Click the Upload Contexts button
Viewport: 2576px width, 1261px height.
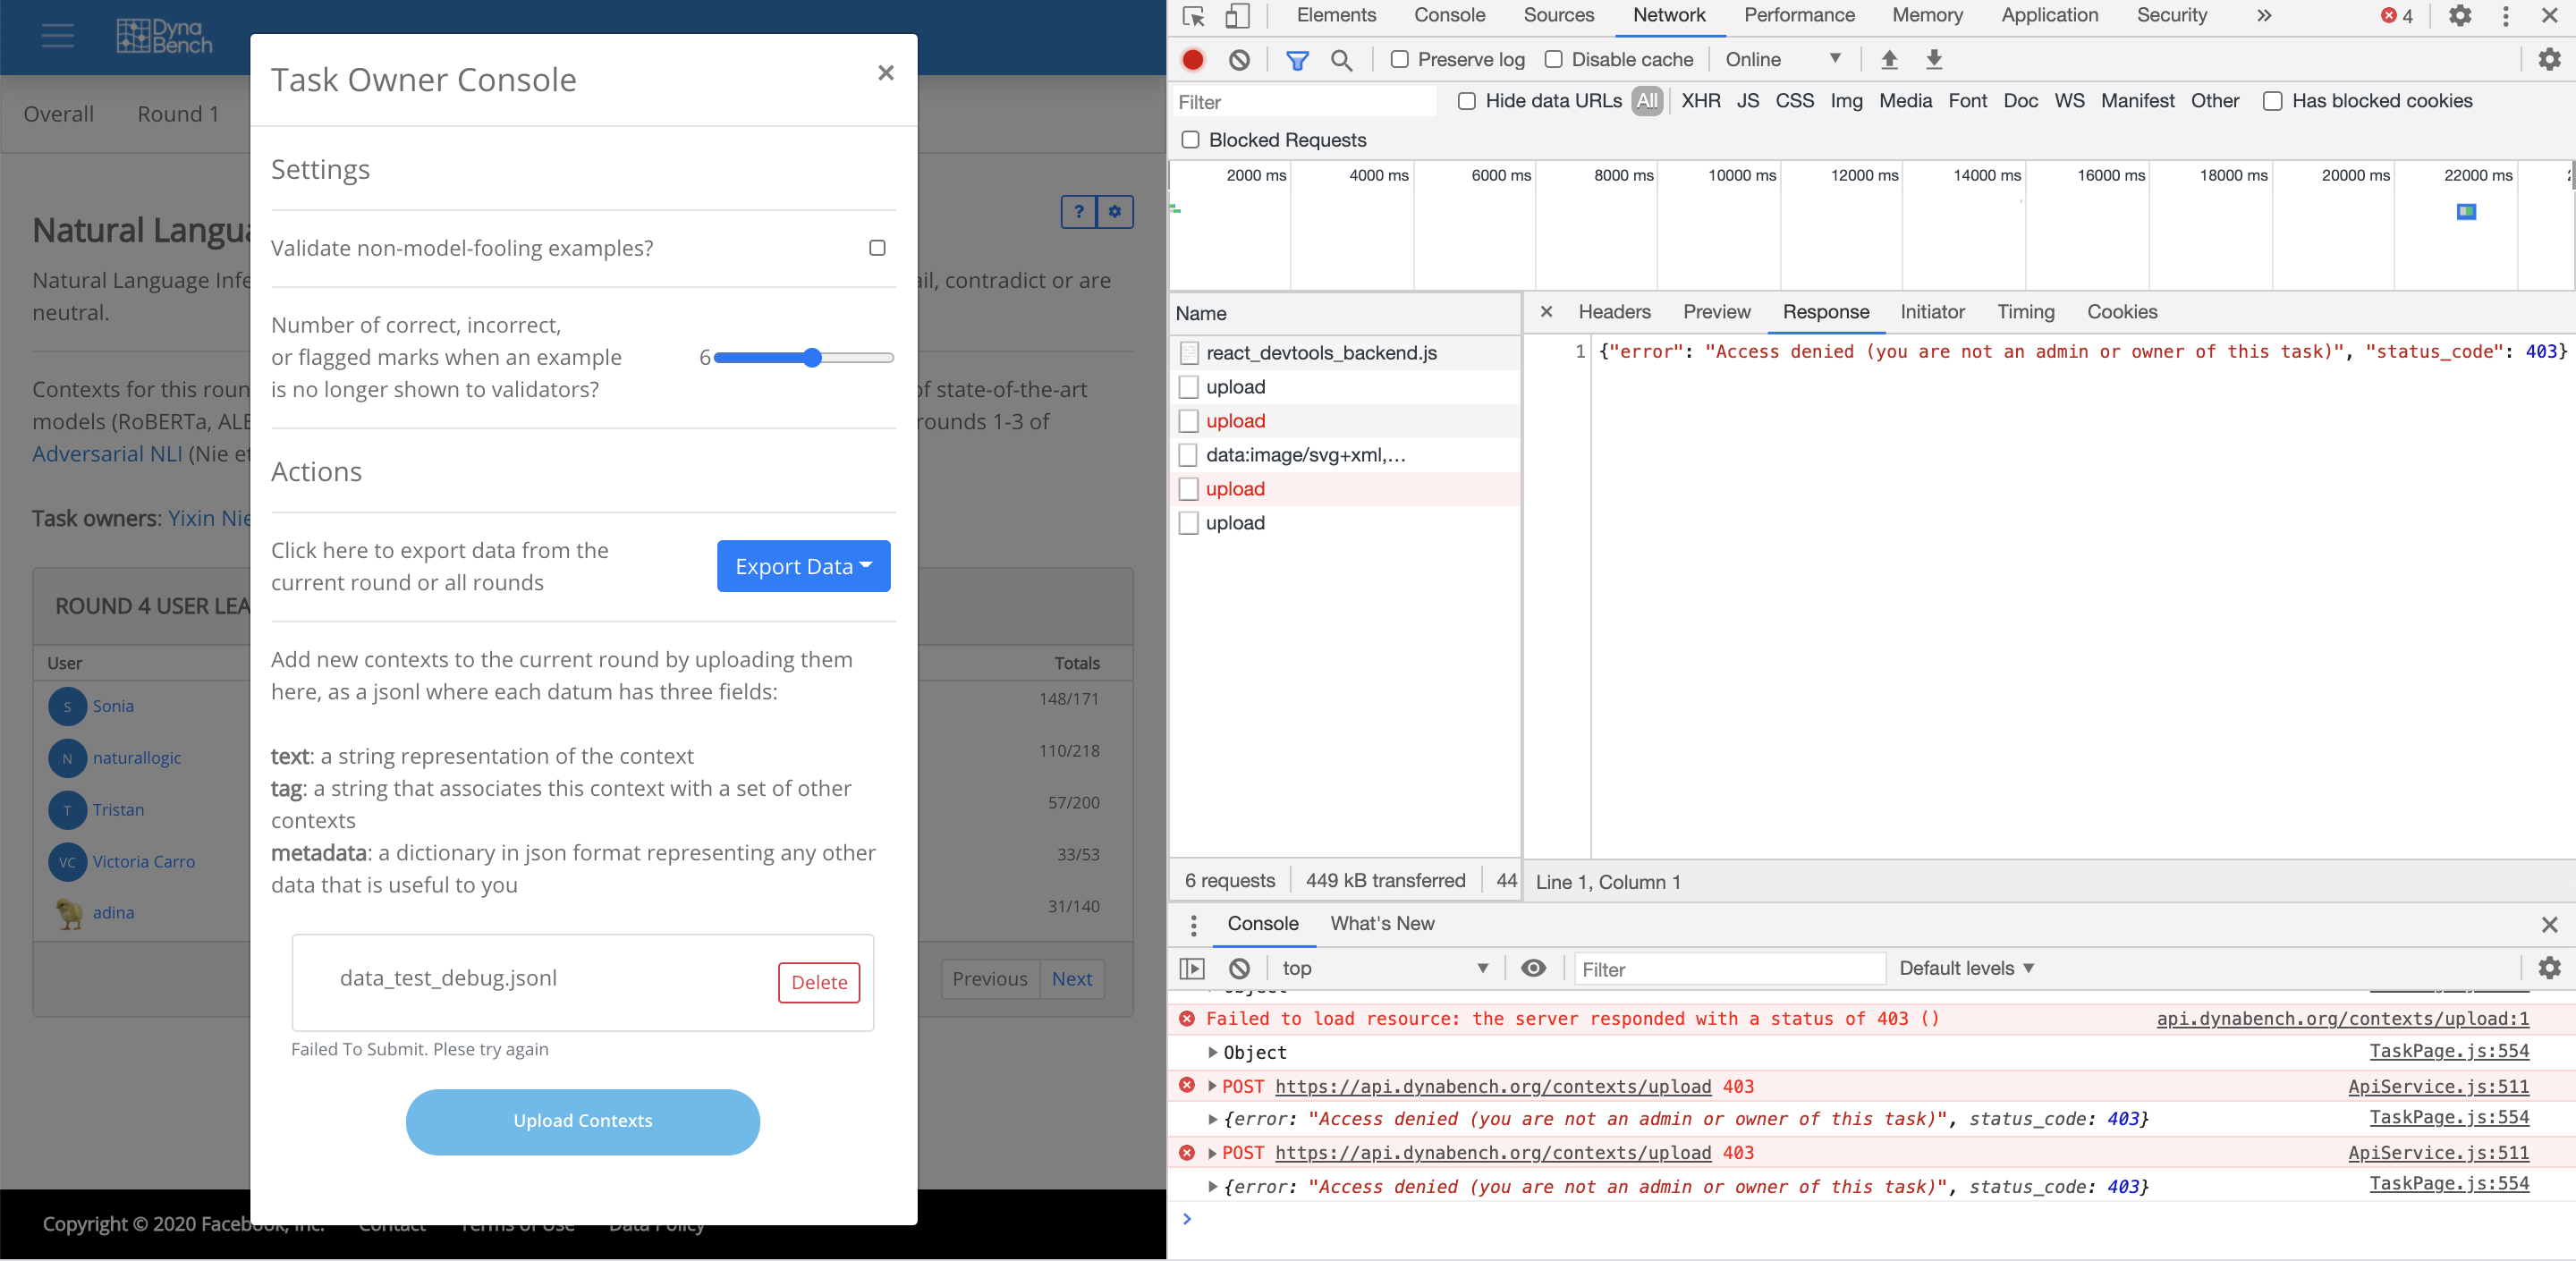tap(582, 1121)
